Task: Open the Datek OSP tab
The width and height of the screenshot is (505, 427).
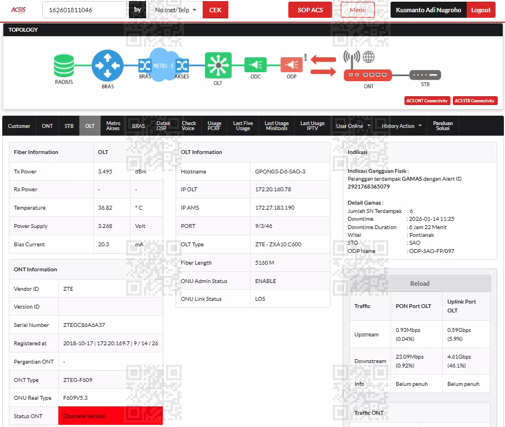Action: coord(163,126)
